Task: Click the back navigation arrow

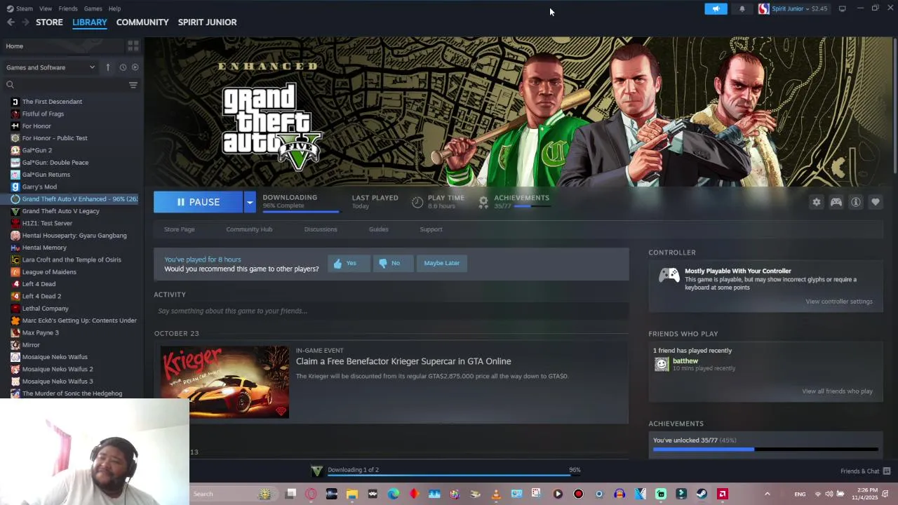Action: (11, 22)
